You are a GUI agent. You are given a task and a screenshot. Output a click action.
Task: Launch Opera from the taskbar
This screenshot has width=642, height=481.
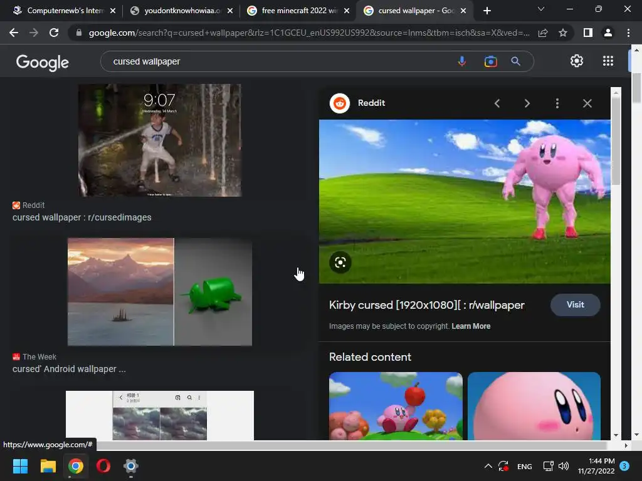coord(103,466)
